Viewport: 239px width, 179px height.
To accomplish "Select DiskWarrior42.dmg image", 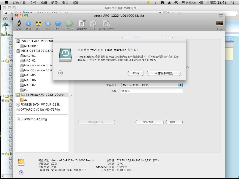I will [32, 119].
